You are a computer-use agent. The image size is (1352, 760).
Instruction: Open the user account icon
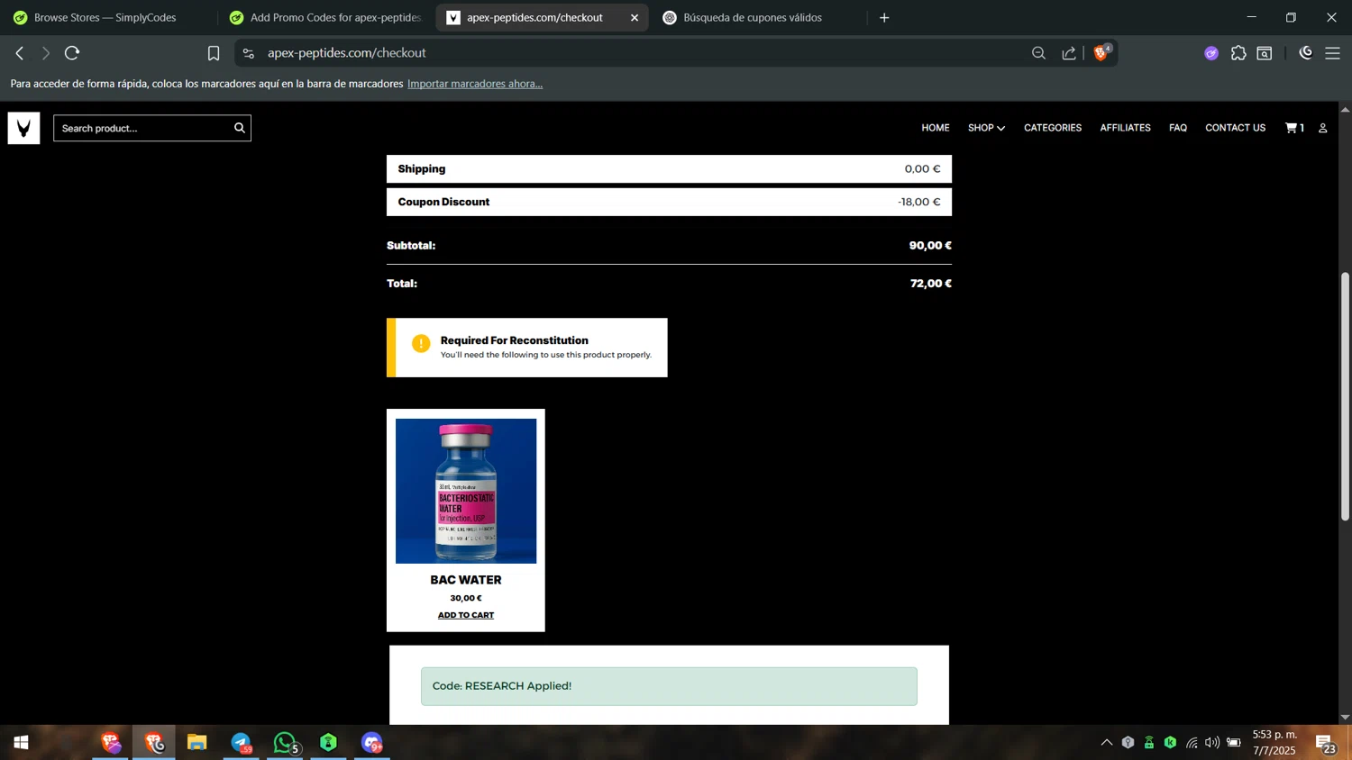click(1323, 128)
